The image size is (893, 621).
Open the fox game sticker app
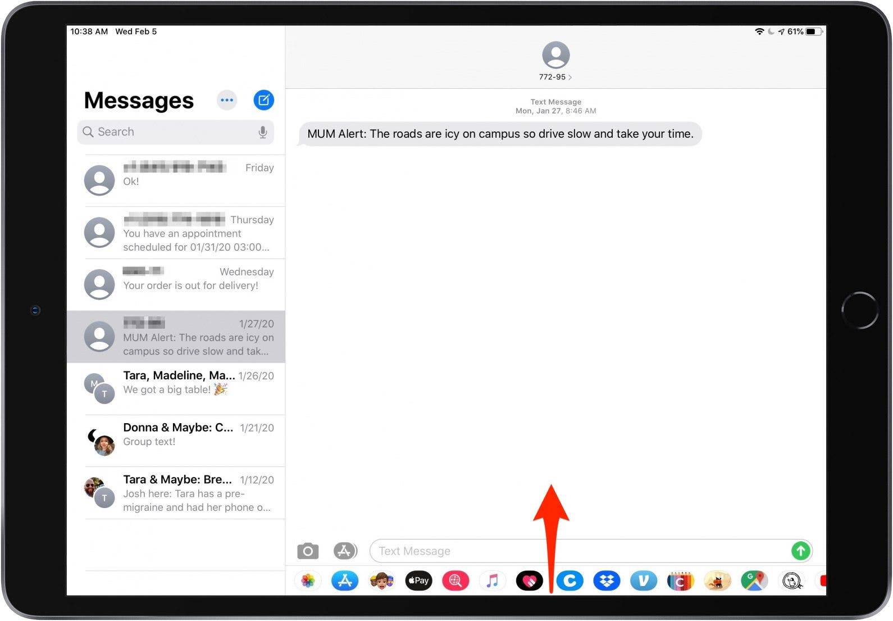(x=718, y=581)
